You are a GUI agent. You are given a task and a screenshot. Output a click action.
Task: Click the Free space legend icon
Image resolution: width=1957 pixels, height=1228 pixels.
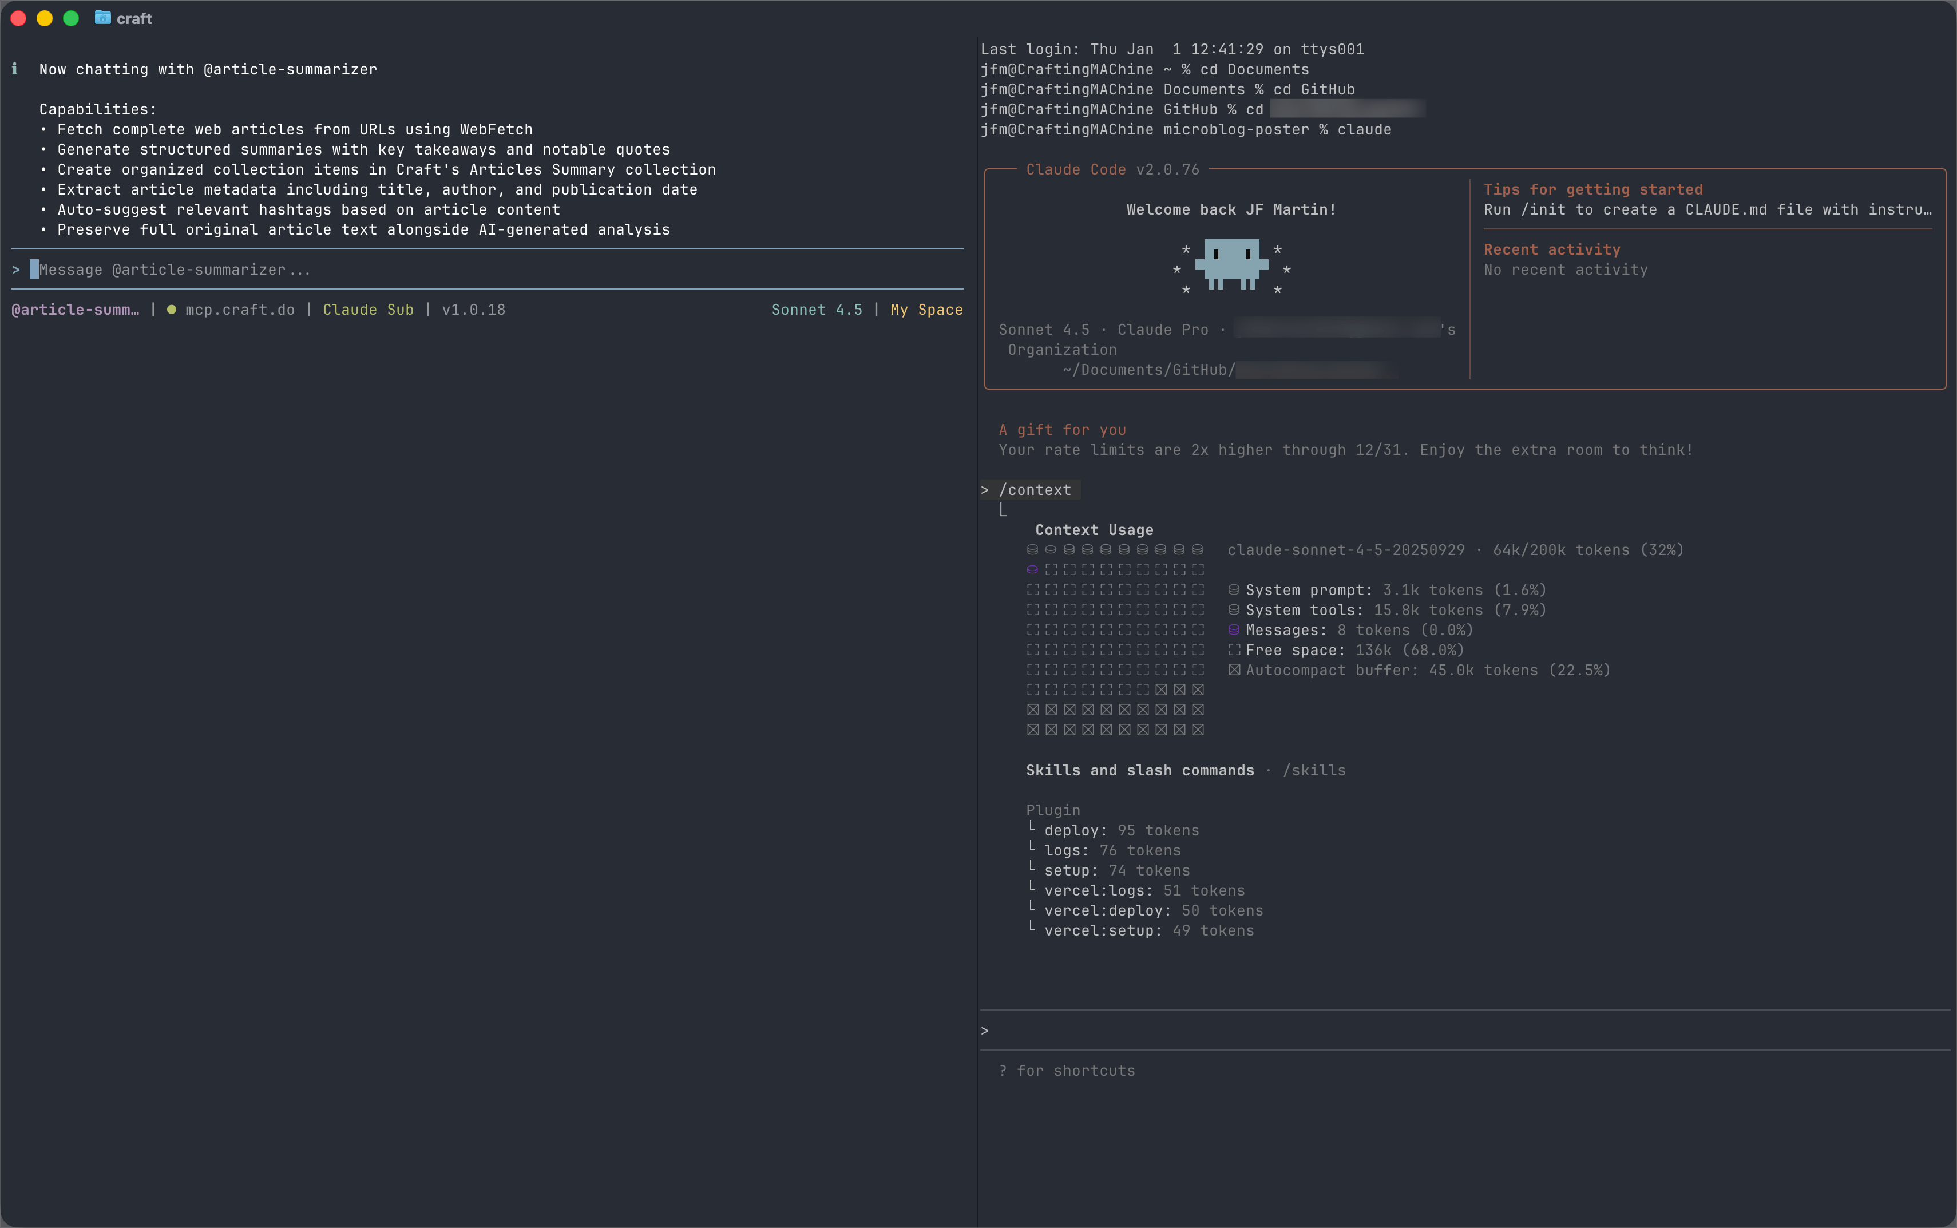pyautogui.click(x=1234, y=651)
